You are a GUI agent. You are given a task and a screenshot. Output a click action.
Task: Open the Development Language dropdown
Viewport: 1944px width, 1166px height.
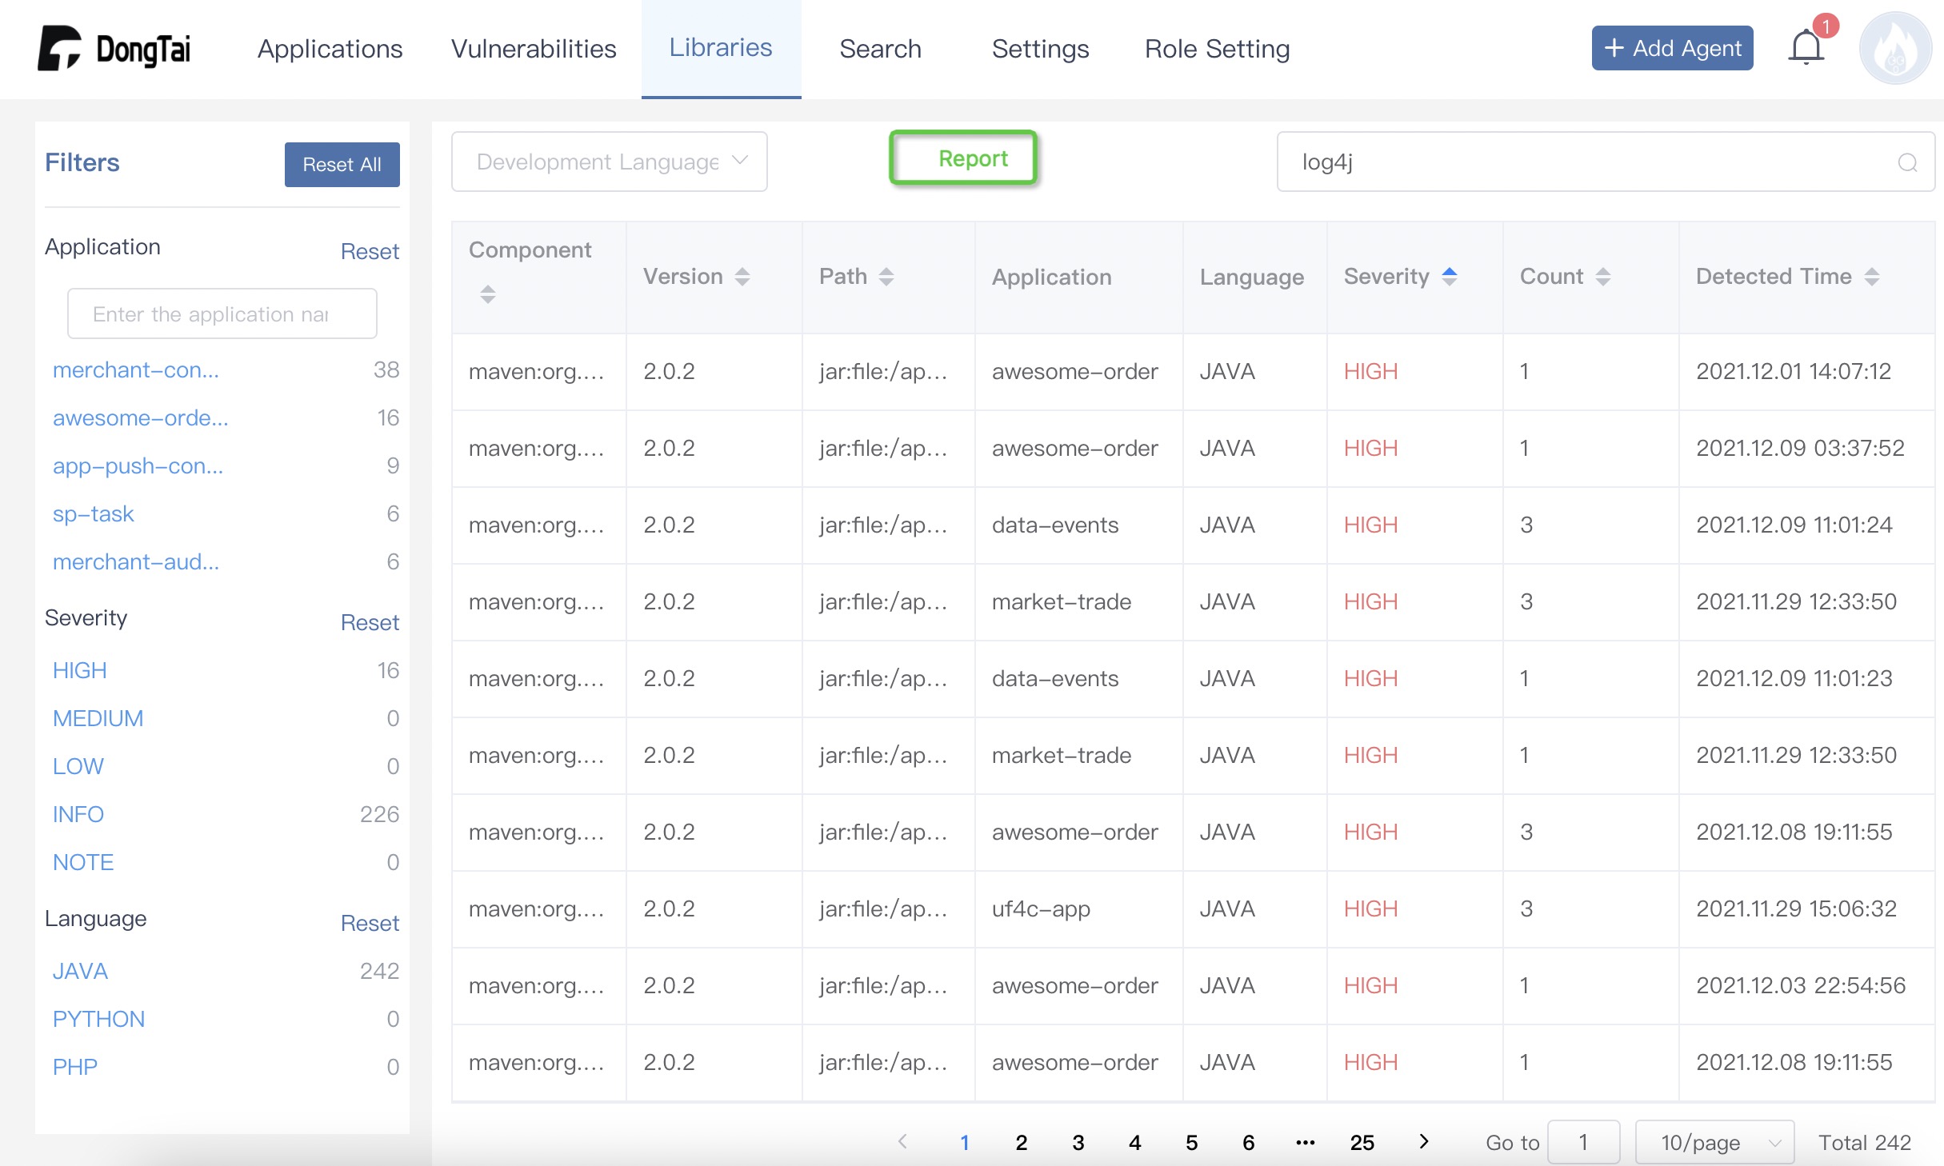(608, 161)
